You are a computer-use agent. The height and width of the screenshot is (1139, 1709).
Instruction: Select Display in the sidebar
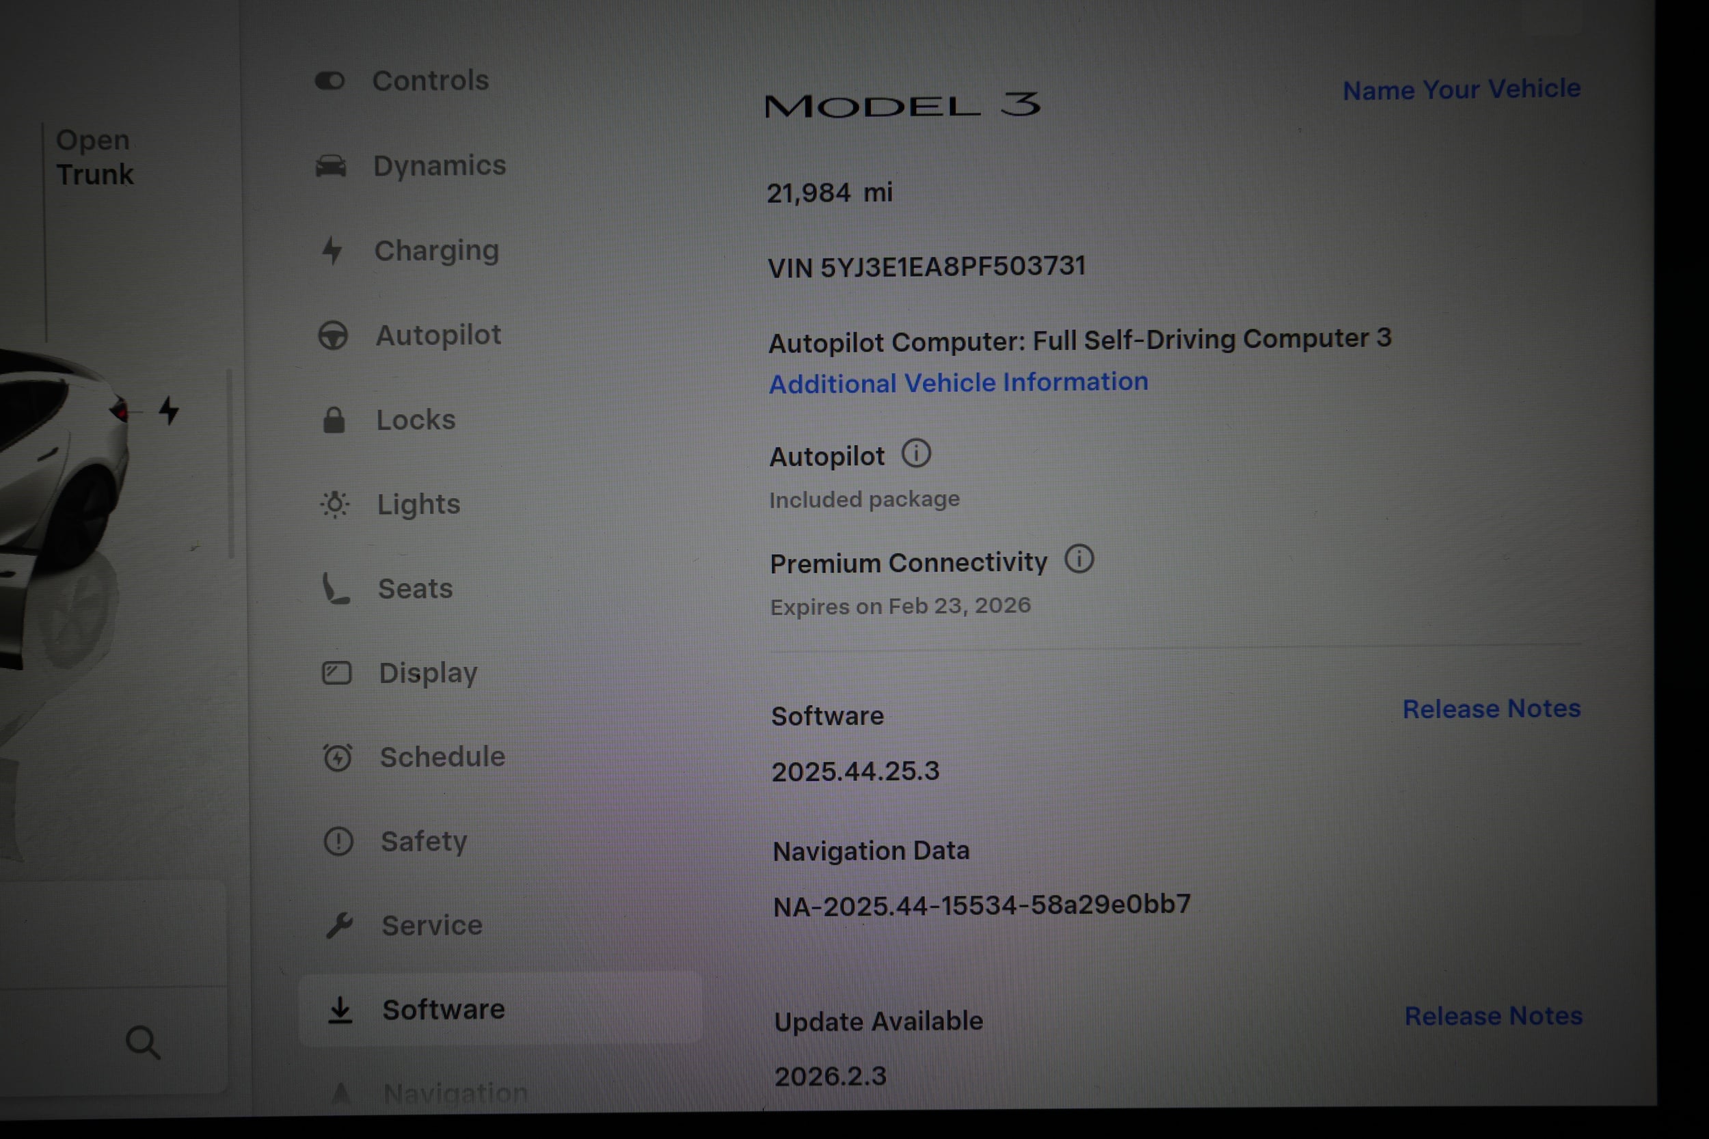[x=427, y=672]
